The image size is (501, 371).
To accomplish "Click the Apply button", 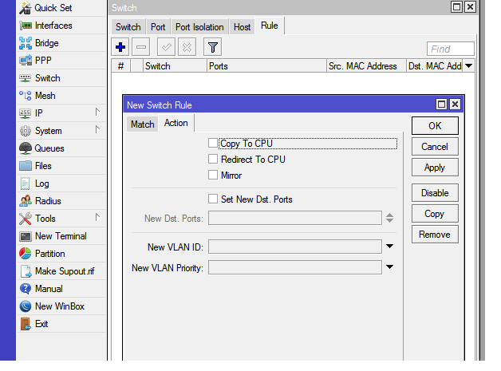I will (435, 168).
